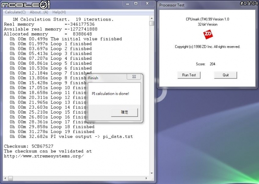This screenshot has width=259, height=184.
Task: Click the http://www.xtremesystems.org/ text
Action: pyautogui.click(x=44, y=156)
